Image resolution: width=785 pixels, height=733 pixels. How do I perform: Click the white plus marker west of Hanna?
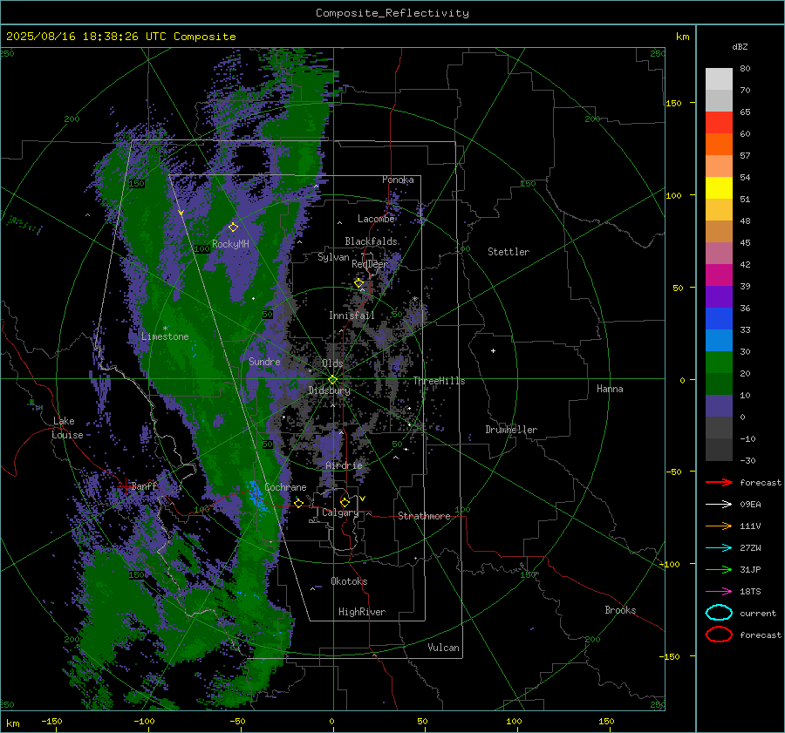pos(493,350)
